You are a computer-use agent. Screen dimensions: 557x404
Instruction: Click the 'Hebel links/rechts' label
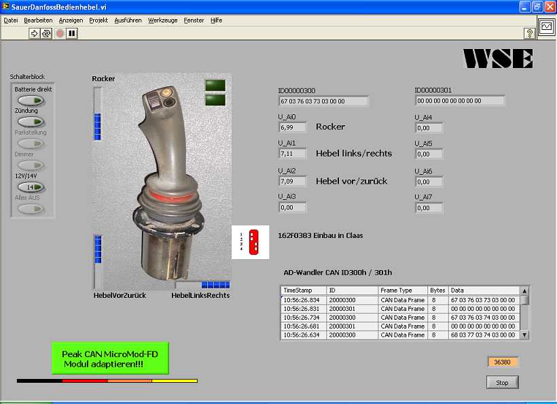click(354, 153)
